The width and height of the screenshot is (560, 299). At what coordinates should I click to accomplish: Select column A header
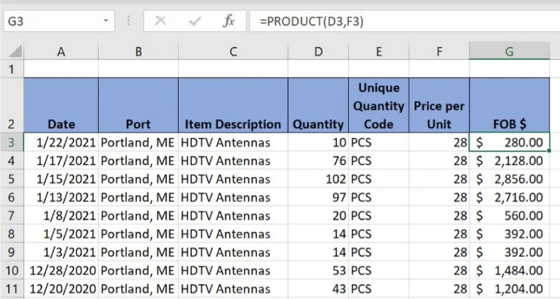pos(61,52)
